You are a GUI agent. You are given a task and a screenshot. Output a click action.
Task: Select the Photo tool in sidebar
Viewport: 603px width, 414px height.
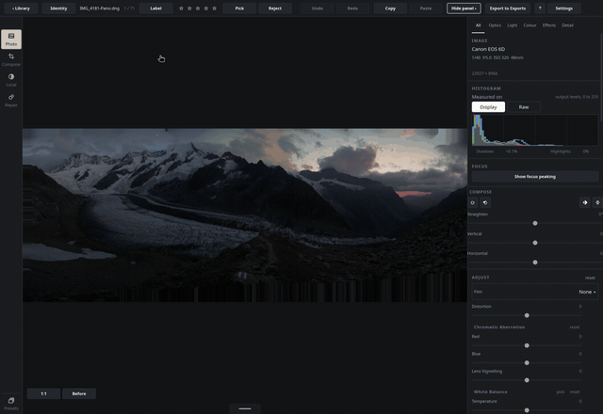[11, 40]
